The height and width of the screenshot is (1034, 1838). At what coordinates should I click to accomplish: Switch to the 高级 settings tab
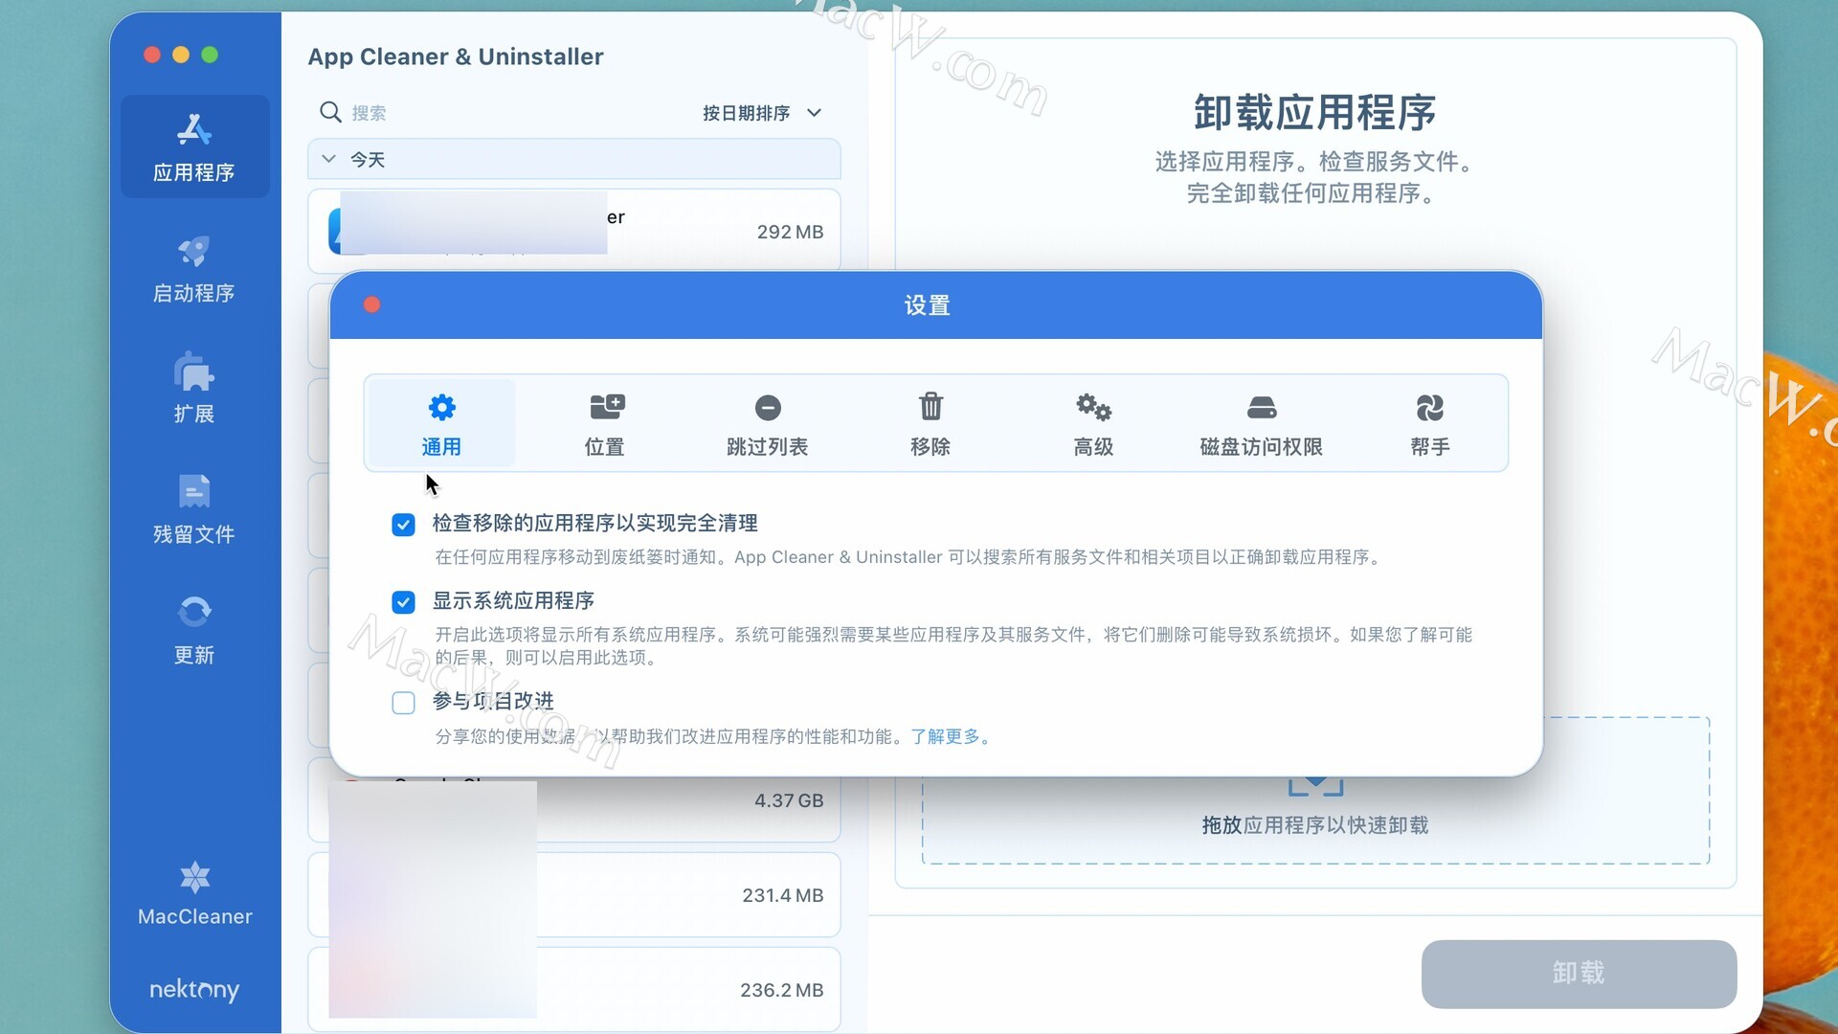coord(1093,423)
